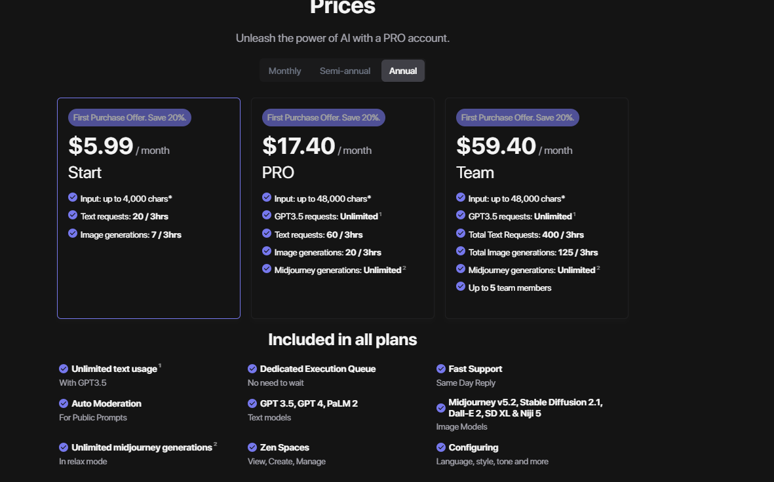Click PRO plan First Purchase Offer badge

324,118
